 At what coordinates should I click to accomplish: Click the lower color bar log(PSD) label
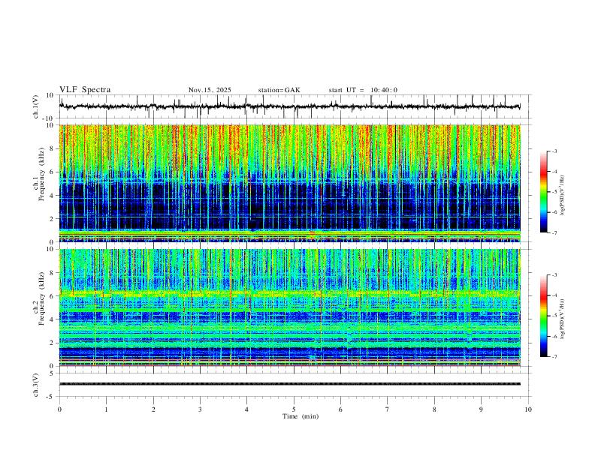pos(562,319)
